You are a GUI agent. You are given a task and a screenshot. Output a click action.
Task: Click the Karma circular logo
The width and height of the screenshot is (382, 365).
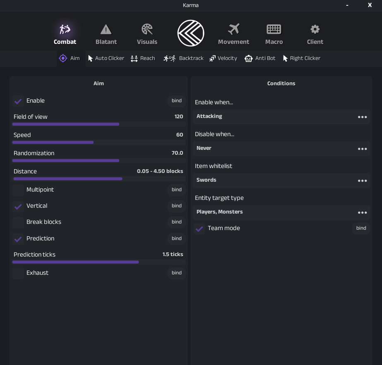[x=191, y=33]
